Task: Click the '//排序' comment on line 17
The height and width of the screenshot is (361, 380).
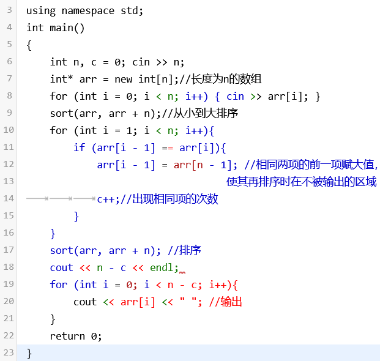Action: click(x=184, y=250)
